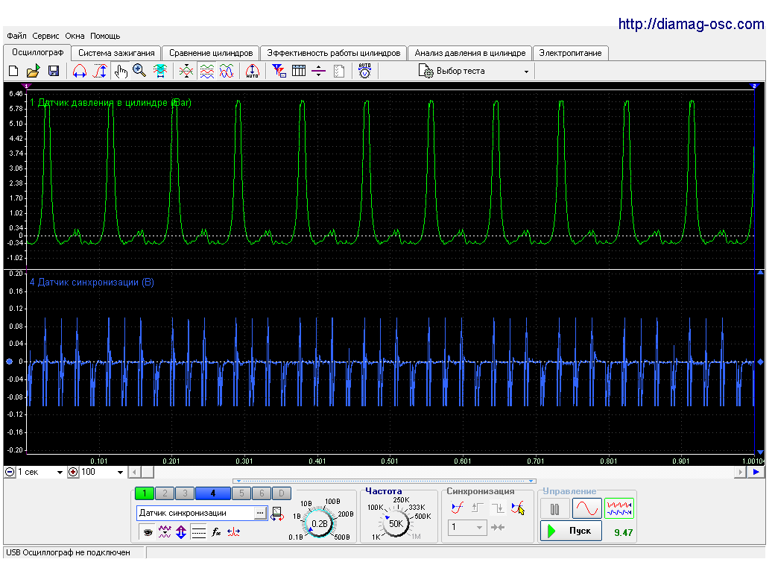
Task: Select the rising edge trigger icon
Action: [478, 507]
